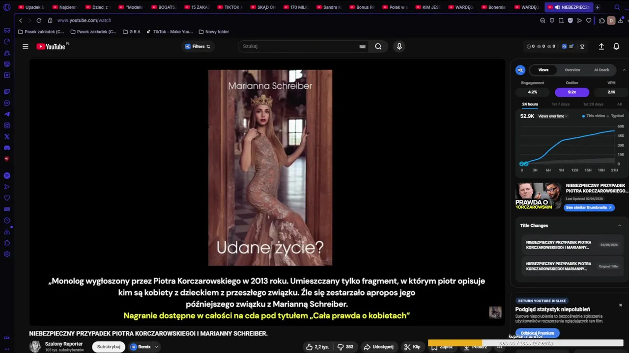Open Spotify player in the Opera sidebar

[7, 176]
